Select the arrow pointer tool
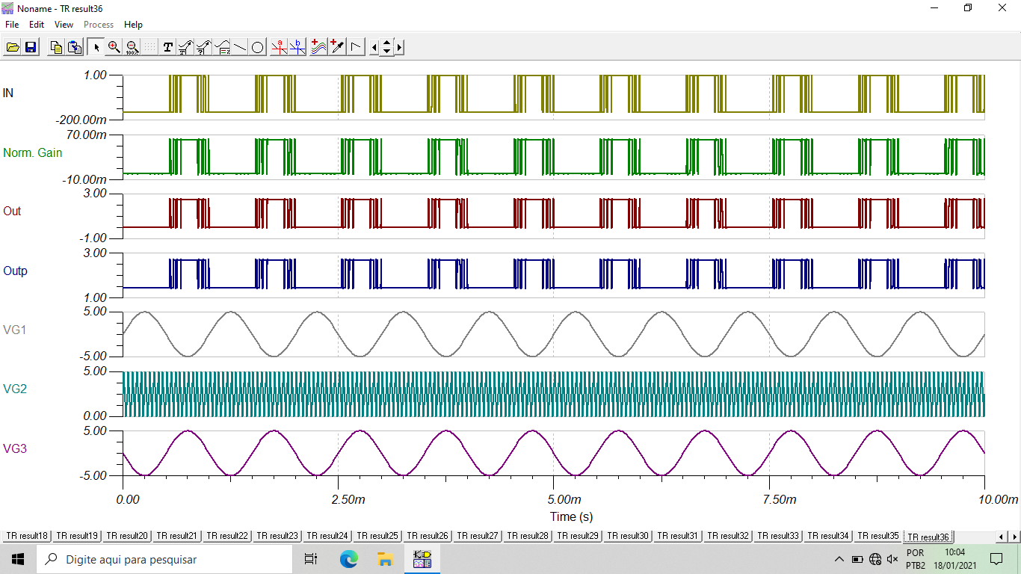The width and height of the screenshot is (1021, 574). pos(96,47)
